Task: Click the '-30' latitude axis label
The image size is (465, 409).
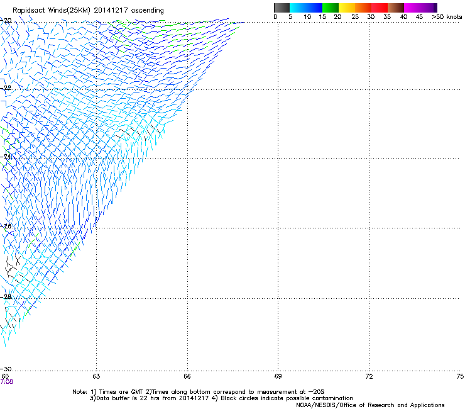Action: [x=6, y=369]
